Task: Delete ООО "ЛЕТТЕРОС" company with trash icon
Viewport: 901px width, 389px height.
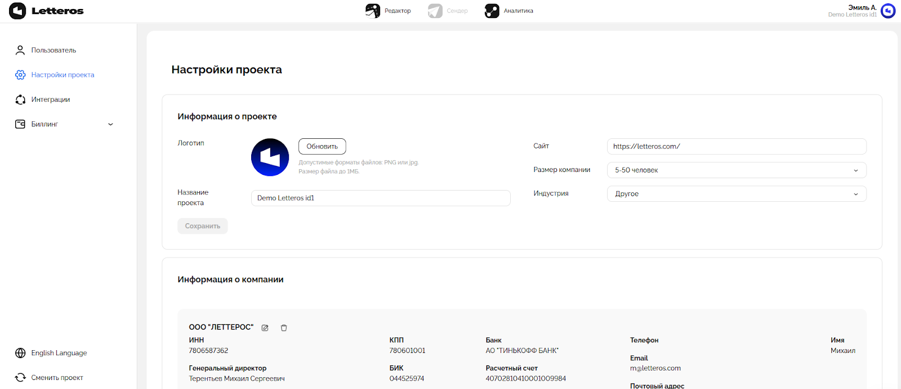Action: (x=284, y=328)
